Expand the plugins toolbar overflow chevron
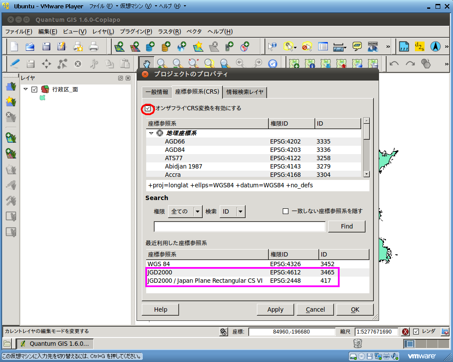This screenshot has height=362, width=453. (x=446, y=46)
